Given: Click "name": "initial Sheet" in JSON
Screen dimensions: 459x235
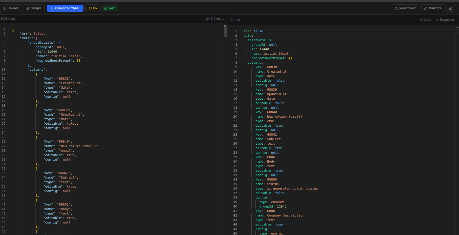Looking at the screenshot, I should tap(59, 56).
